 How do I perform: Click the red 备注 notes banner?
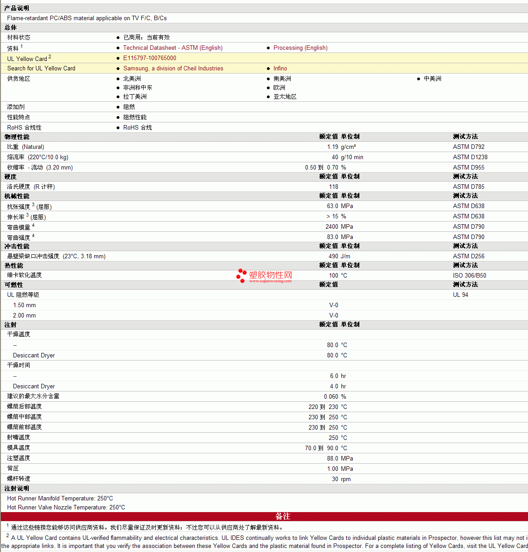(264, 516)
